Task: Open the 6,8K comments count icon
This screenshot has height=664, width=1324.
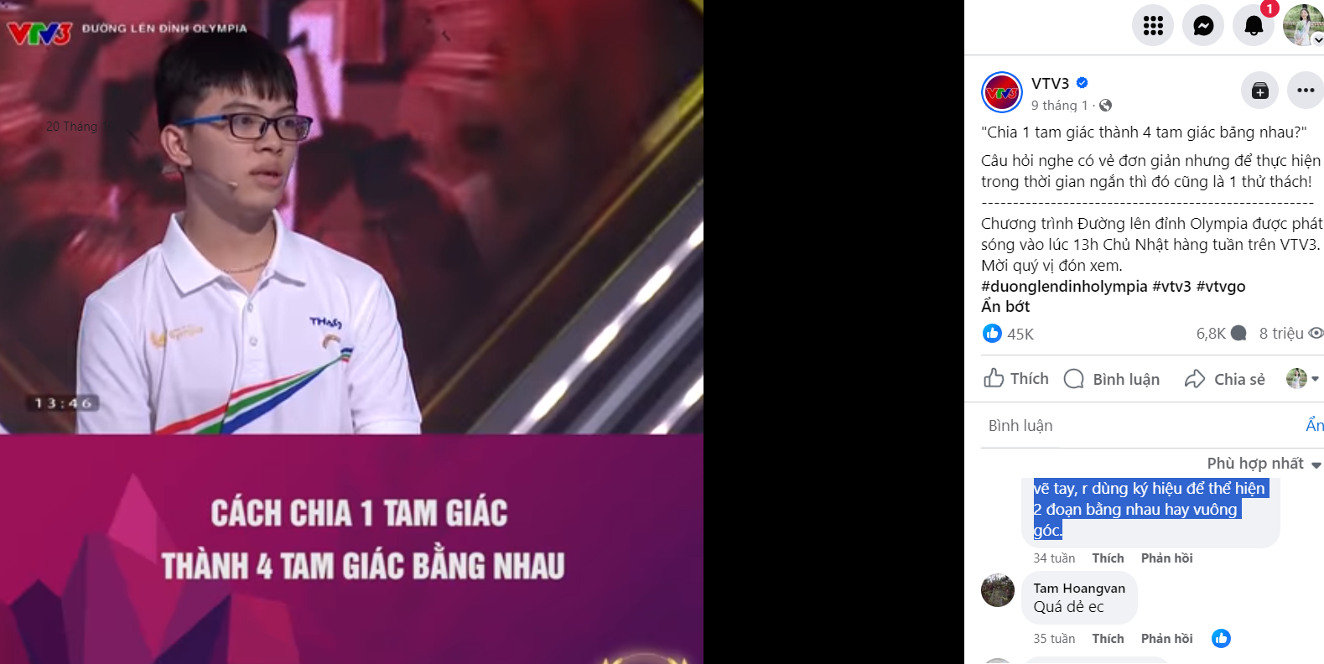Action: 1238,334
